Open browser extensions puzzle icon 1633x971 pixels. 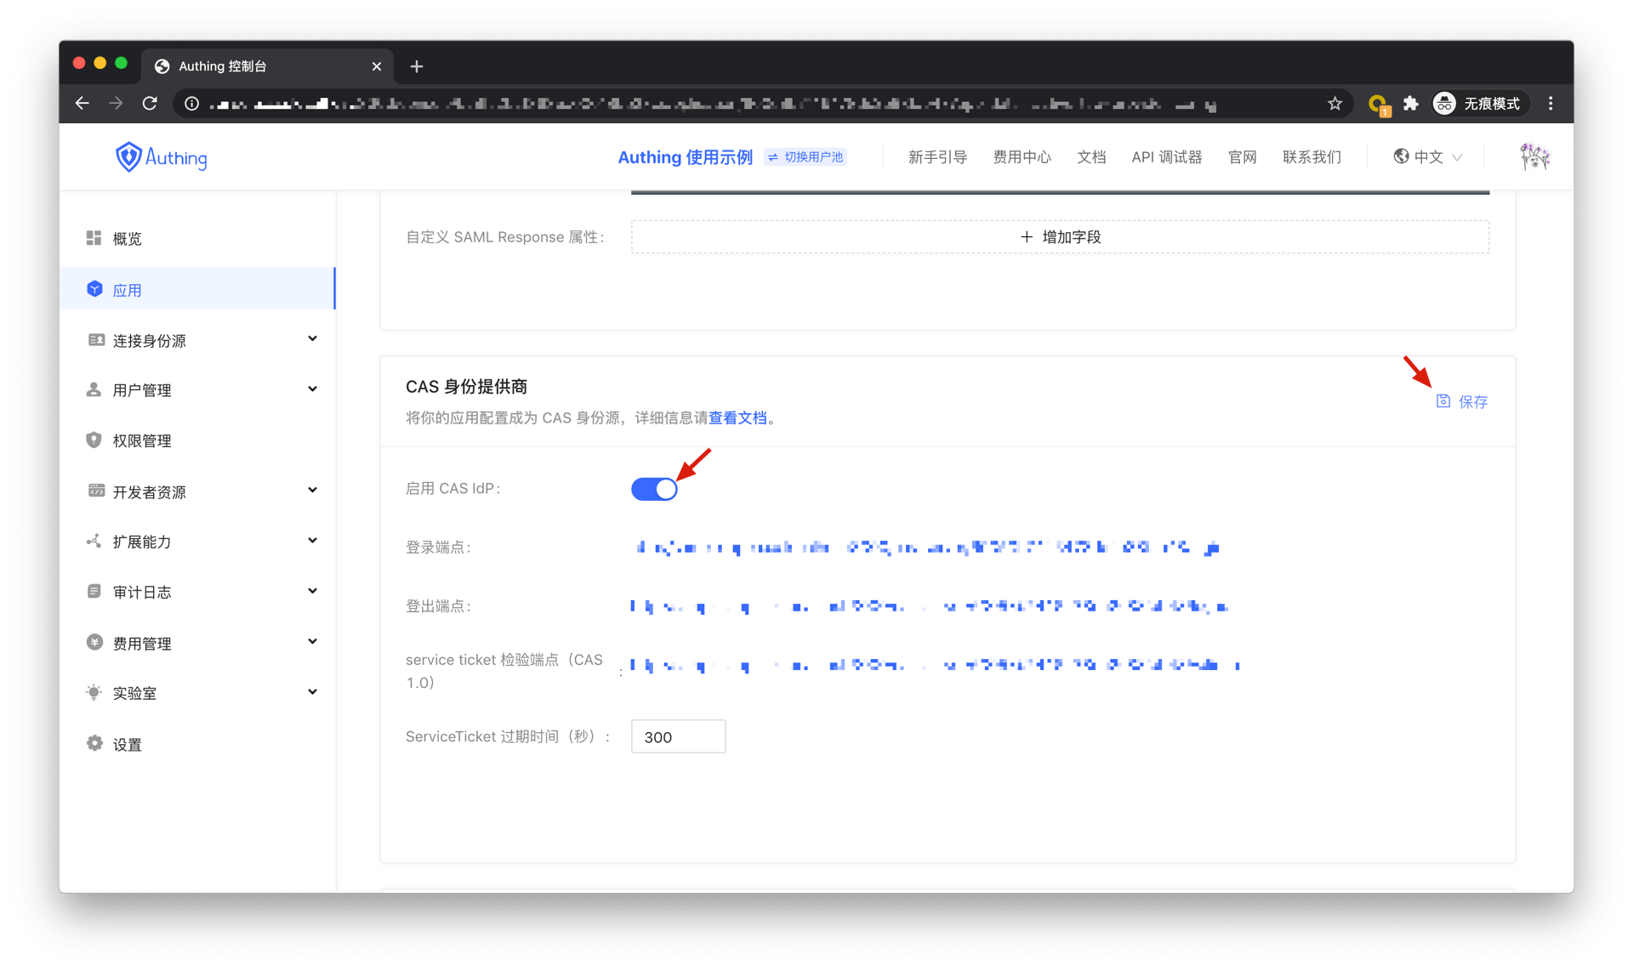point(1411,104)
